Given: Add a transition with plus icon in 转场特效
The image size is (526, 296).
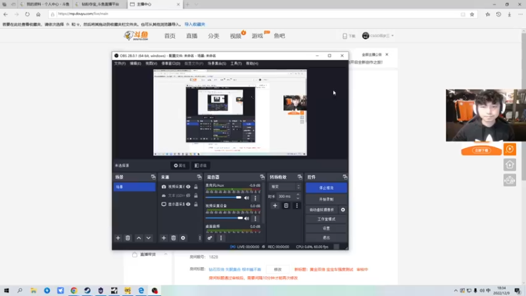Looking at the screenshot, I should tap(275, 205).
